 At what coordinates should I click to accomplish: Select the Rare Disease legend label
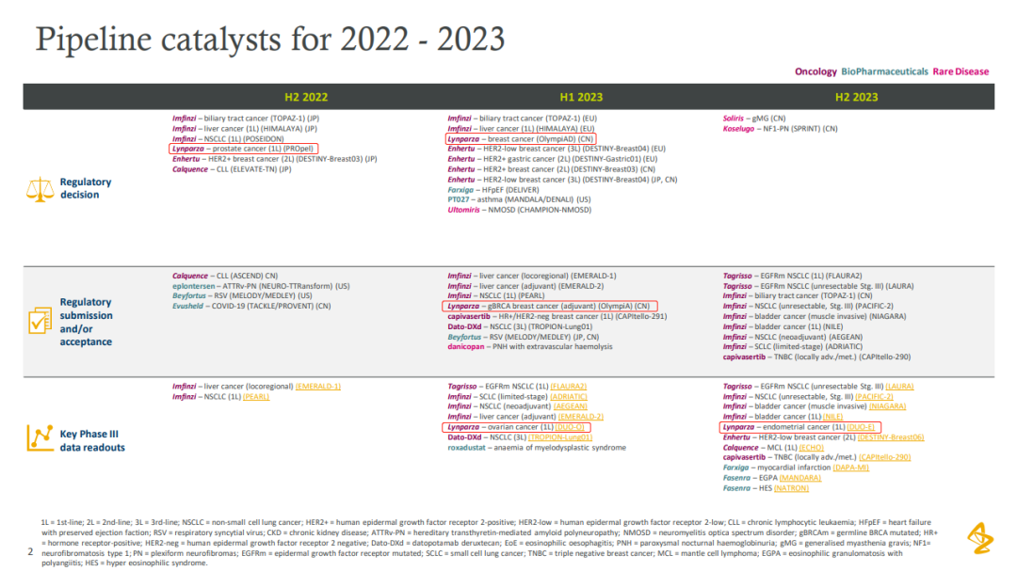[960, 71]
